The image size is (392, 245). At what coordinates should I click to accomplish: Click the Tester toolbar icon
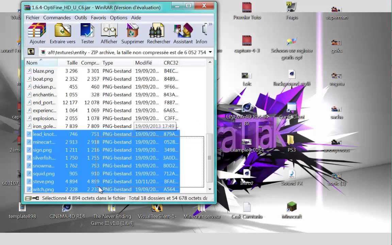click(87, 33)
